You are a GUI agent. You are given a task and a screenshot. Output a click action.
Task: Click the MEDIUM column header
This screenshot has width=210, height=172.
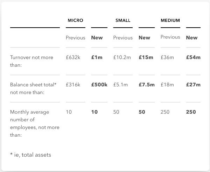[x=170, y=20]
